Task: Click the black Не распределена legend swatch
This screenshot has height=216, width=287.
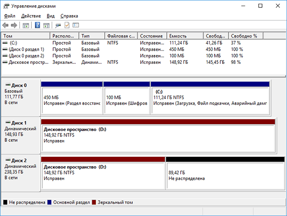Action: pyautogui.click(x=5, y=202)
